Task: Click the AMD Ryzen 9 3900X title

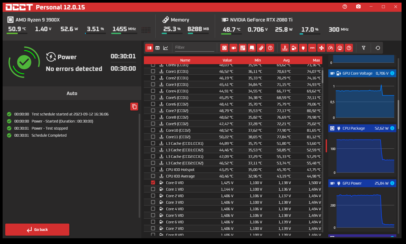Action: point(38,20)
